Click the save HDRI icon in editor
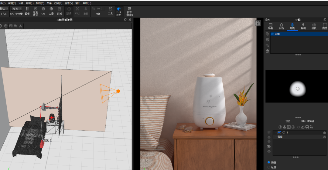328x170 pixels. click(x=307, y=127)
